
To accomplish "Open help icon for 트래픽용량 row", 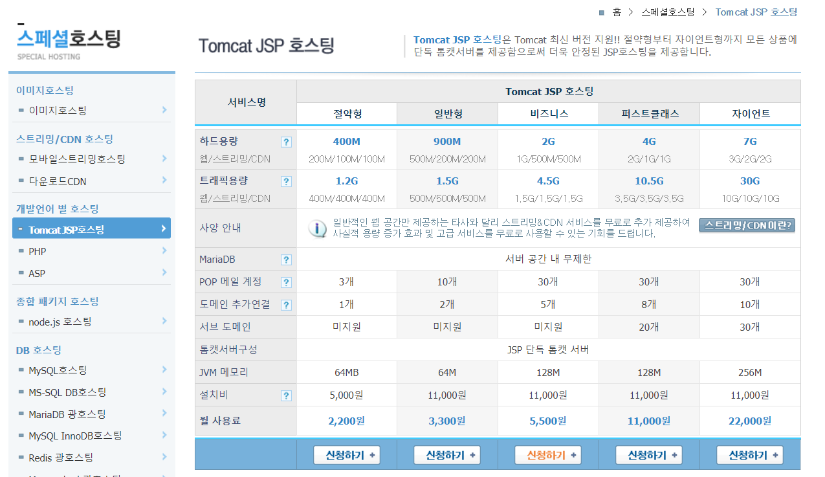I will pyautogui.click(x=286, y=181).
